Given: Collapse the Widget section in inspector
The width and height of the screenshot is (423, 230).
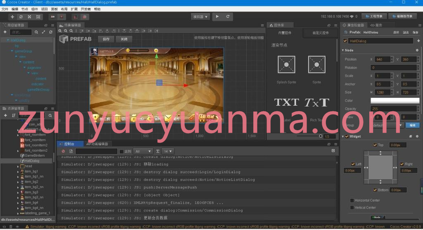Looking at the screenshot, I should [x=343, y=136].
